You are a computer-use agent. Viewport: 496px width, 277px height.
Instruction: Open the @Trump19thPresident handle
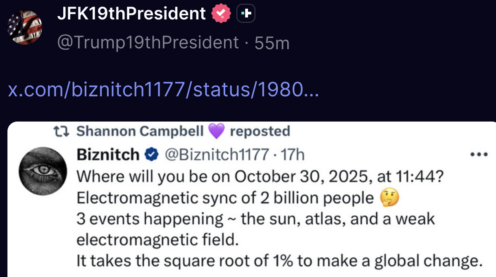tap(148, 43)
